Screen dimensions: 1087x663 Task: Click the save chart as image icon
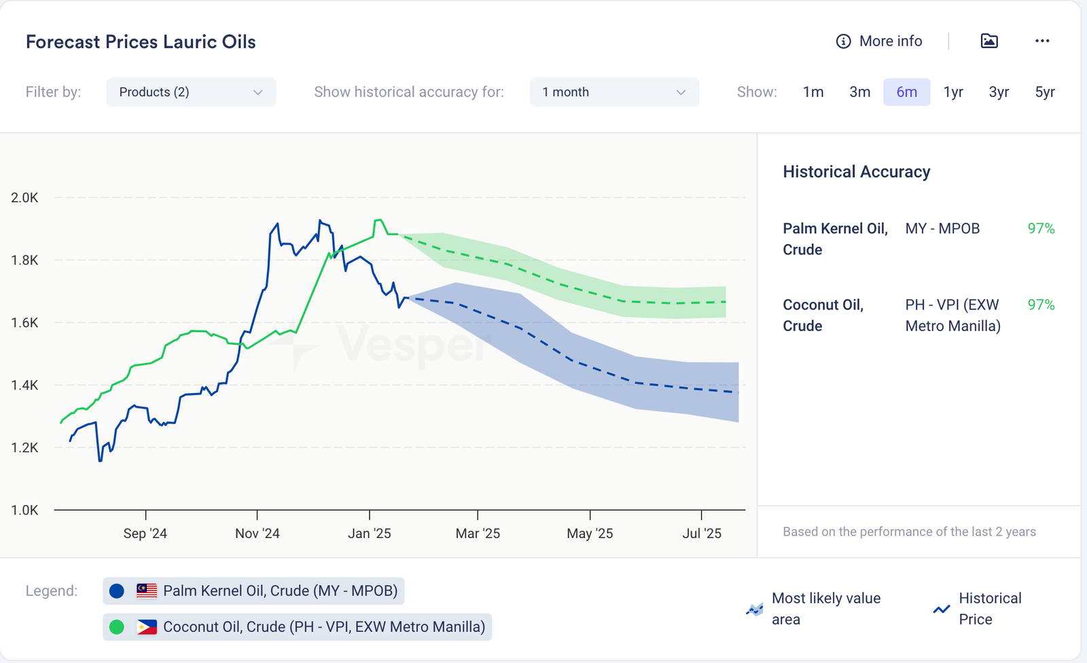point(989,41)
